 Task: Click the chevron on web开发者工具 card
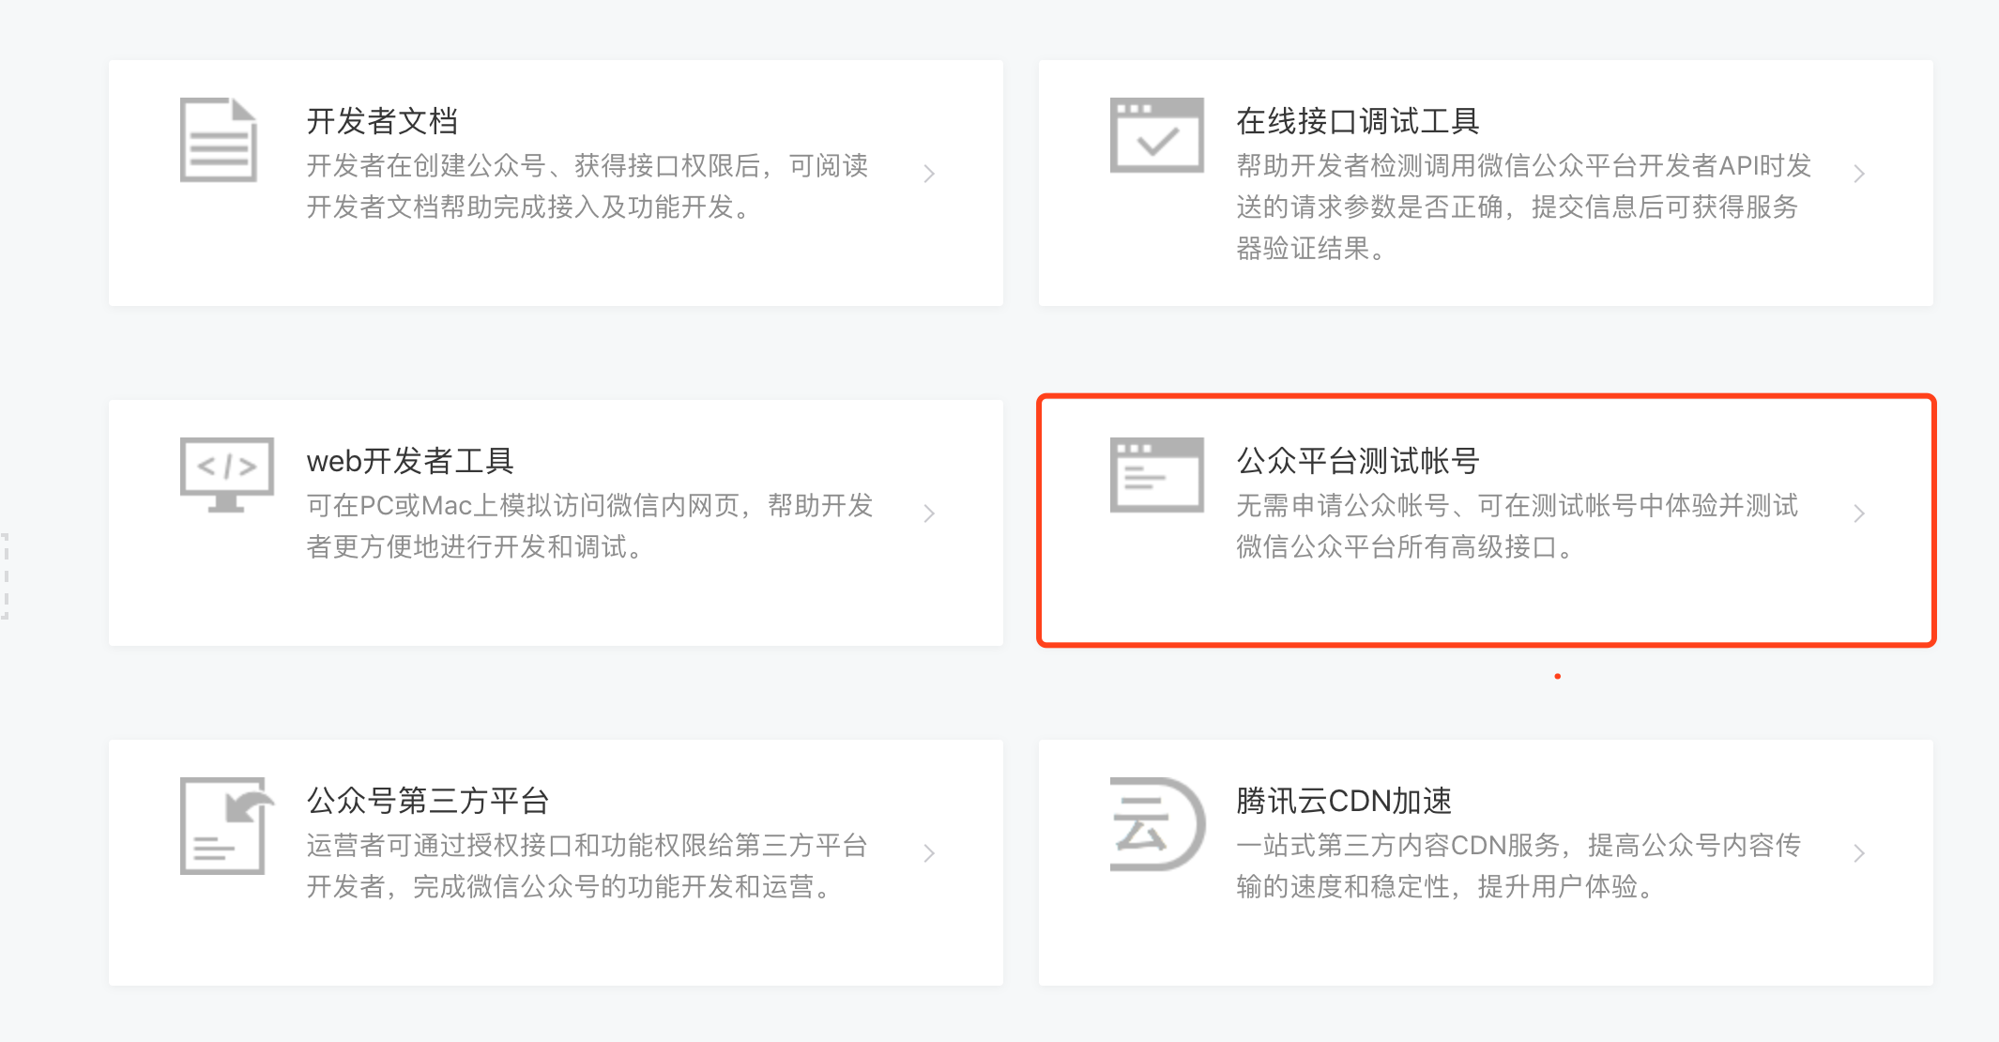(x=928, y=513)
